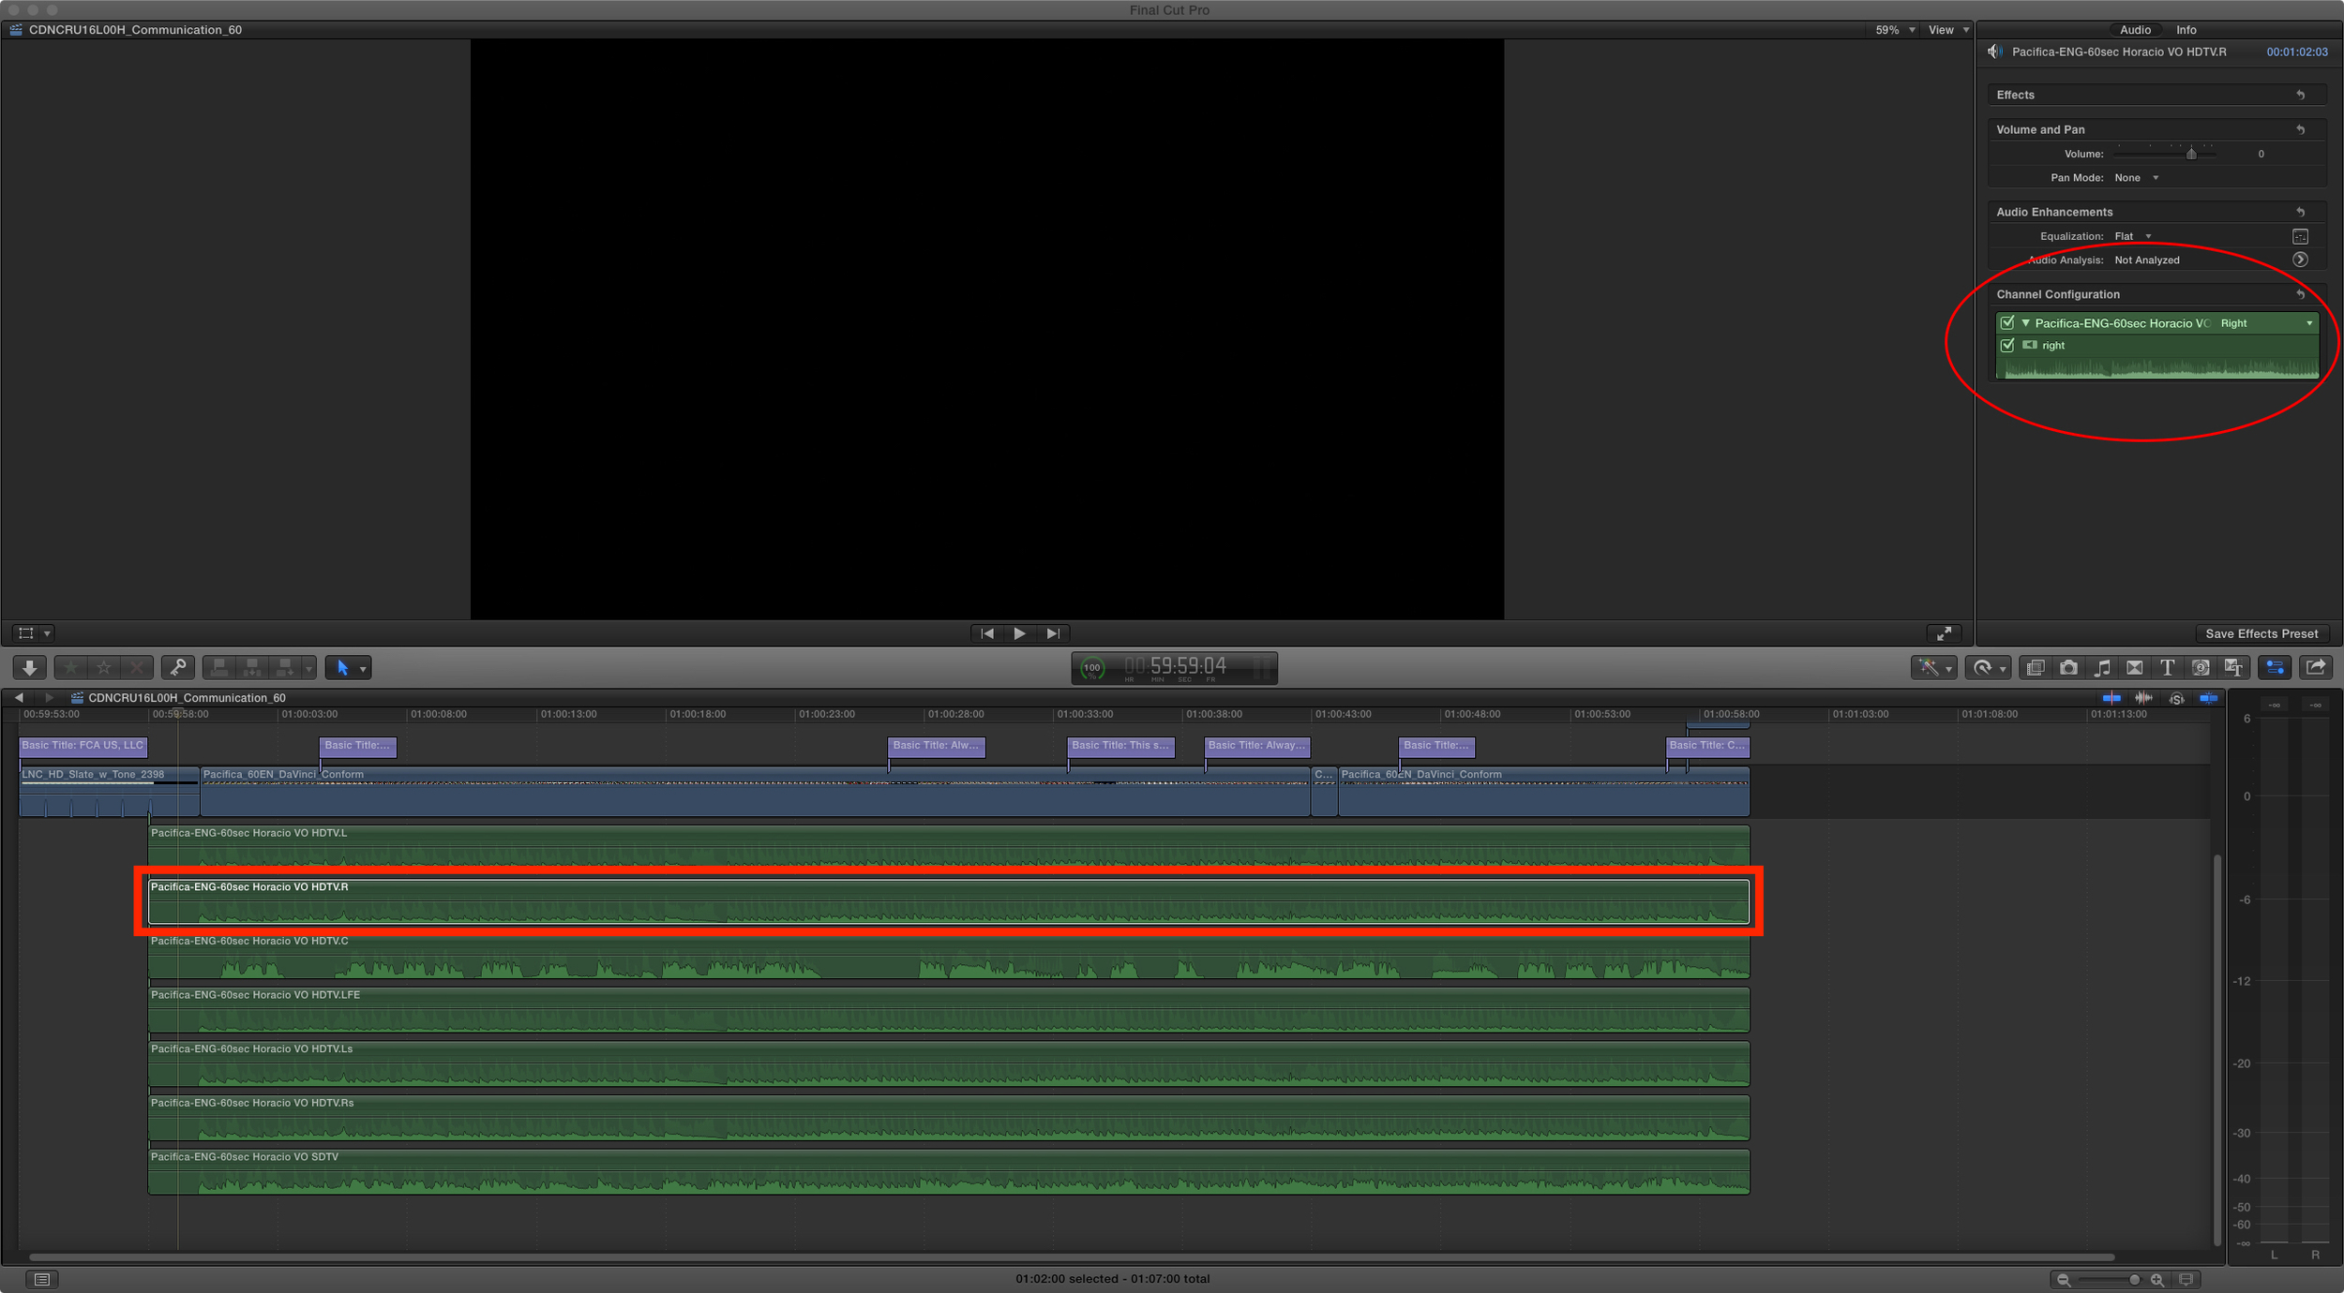Click timeline history back arrow
Image resolution: width=2344 pixels, height=1293 pixels.
click(19, 698)
